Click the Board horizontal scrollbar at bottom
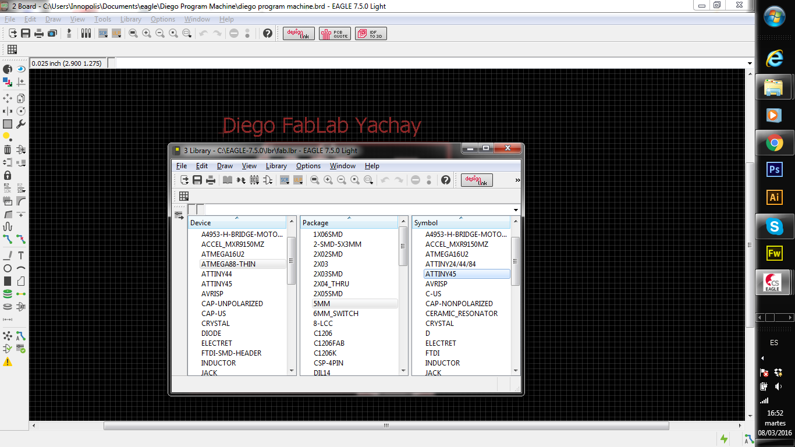 pos(386,425)
